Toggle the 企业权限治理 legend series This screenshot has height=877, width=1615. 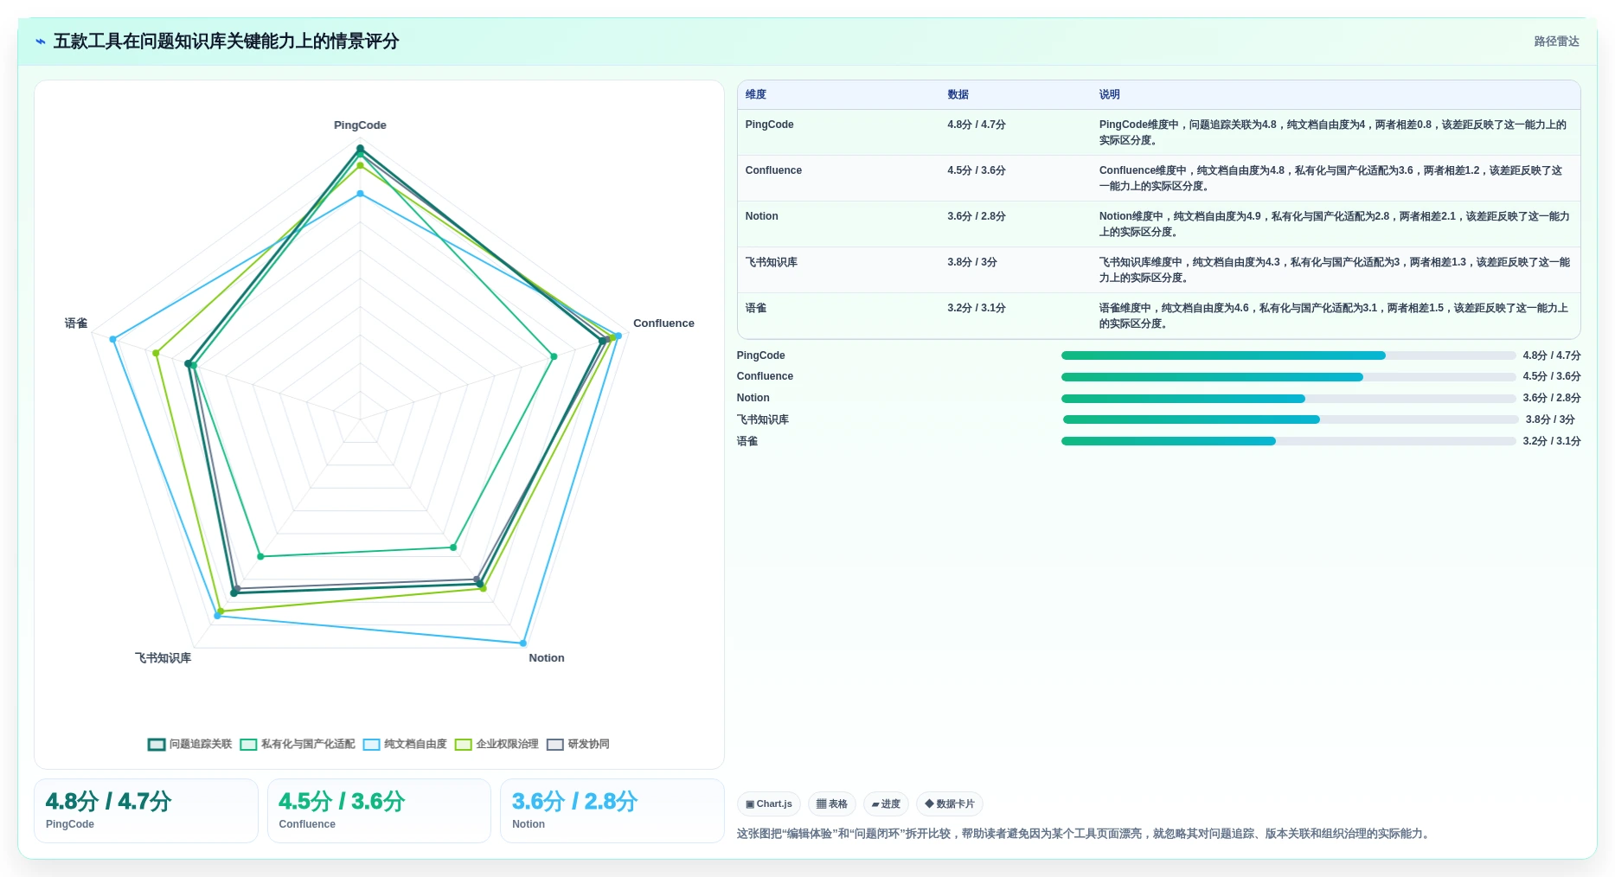pyautogui.click(x=497, y=744)
